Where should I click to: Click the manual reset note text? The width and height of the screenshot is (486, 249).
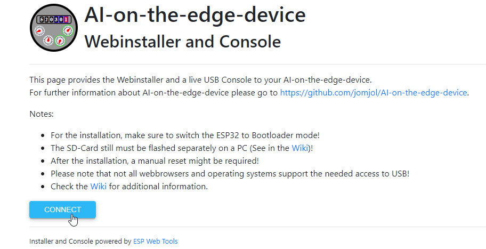(x=156, y=161)
